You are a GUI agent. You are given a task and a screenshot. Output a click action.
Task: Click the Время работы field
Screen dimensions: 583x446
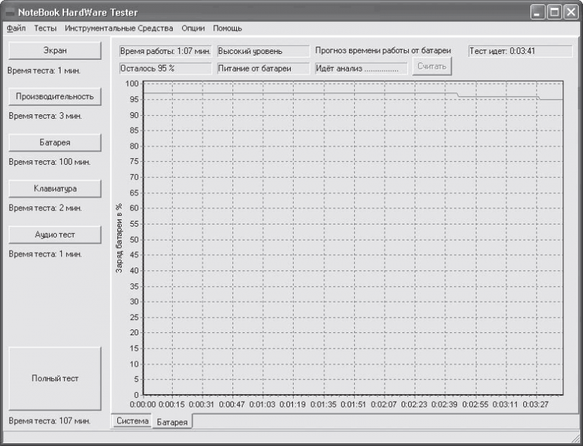point(165,51)
